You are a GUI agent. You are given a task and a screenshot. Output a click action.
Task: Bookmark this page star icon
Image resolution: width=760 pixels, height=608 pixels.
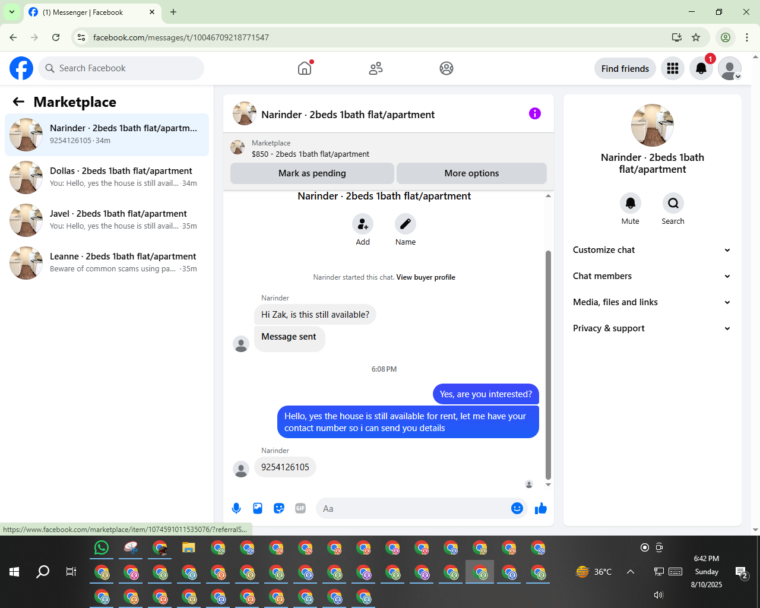tap(696, 37)
